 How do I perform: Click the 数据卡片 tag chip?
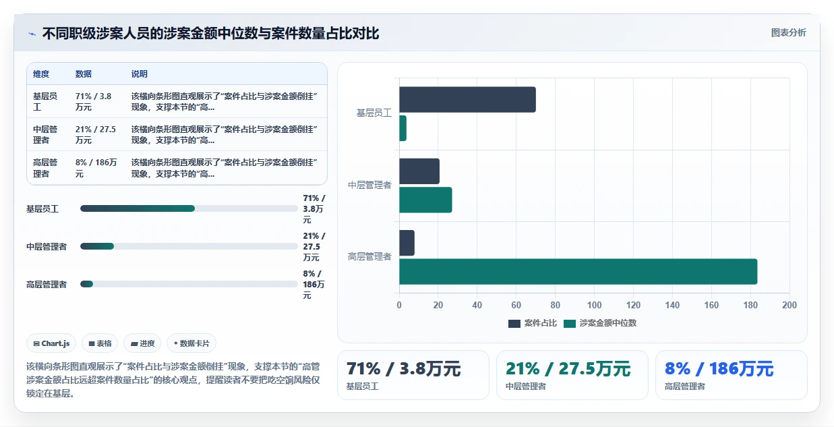[x=191, y=343]
